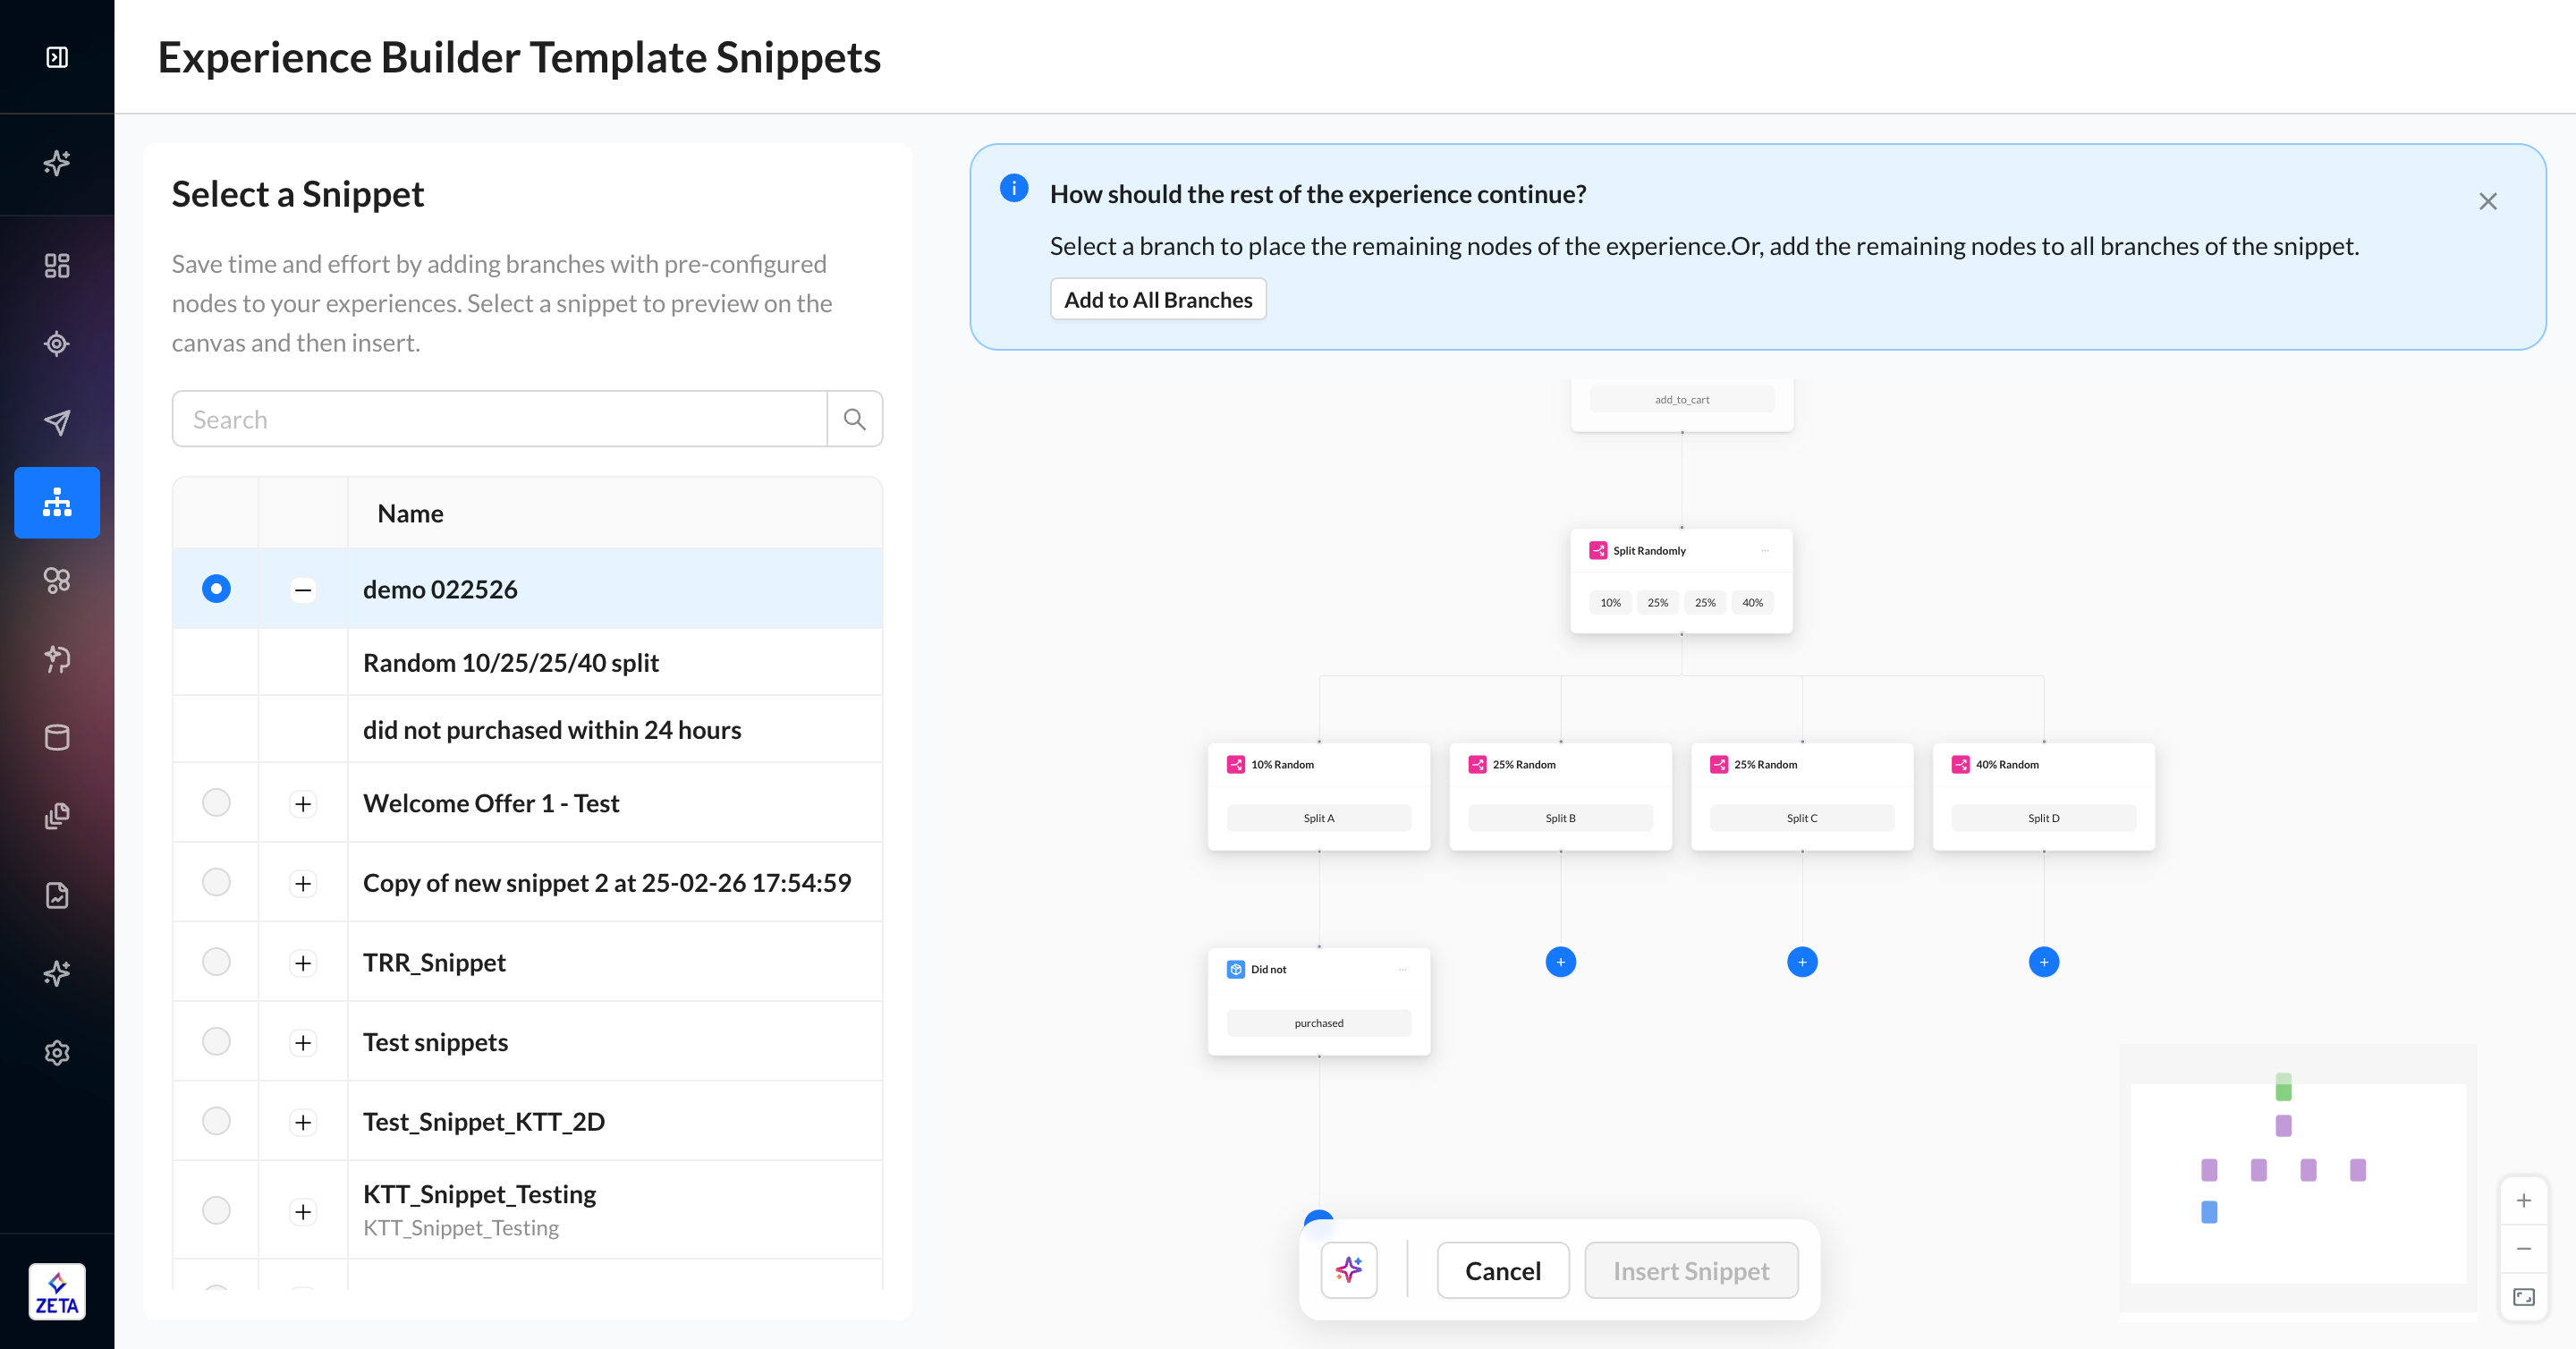The height and width of the screenshot is (1349, 2576).
Task: Open the active Experiences hierarchy sidebar item
Action: 57,503
